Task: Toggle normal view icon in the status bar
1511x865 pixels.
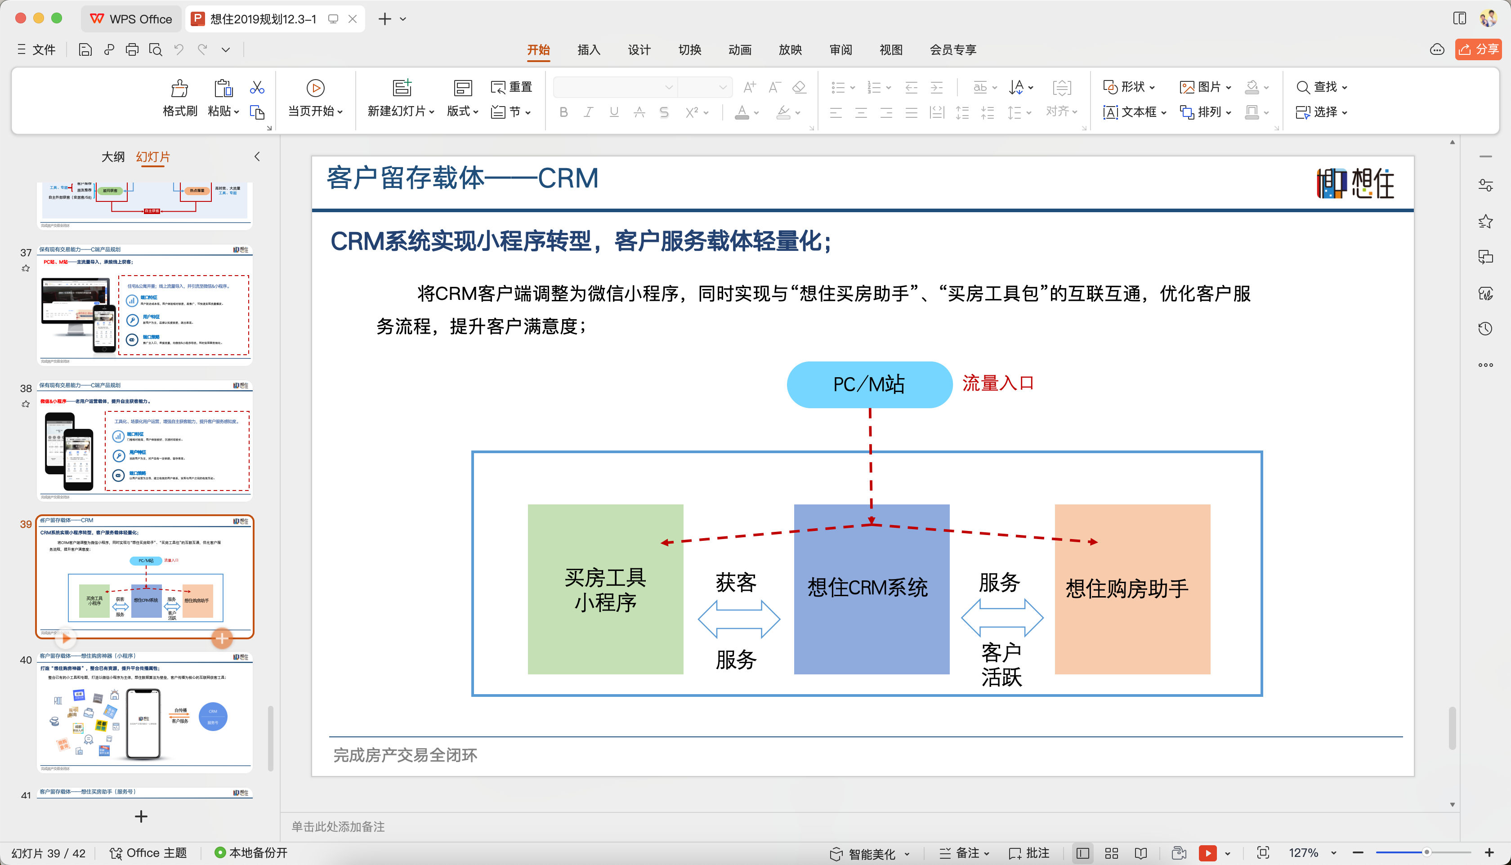Action: click(x=1083, y=853)
